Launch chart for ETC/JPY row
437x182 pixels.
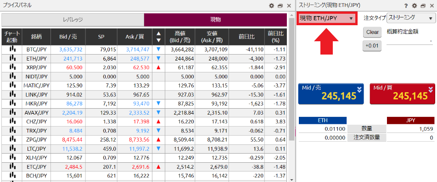tap(12, 166)
